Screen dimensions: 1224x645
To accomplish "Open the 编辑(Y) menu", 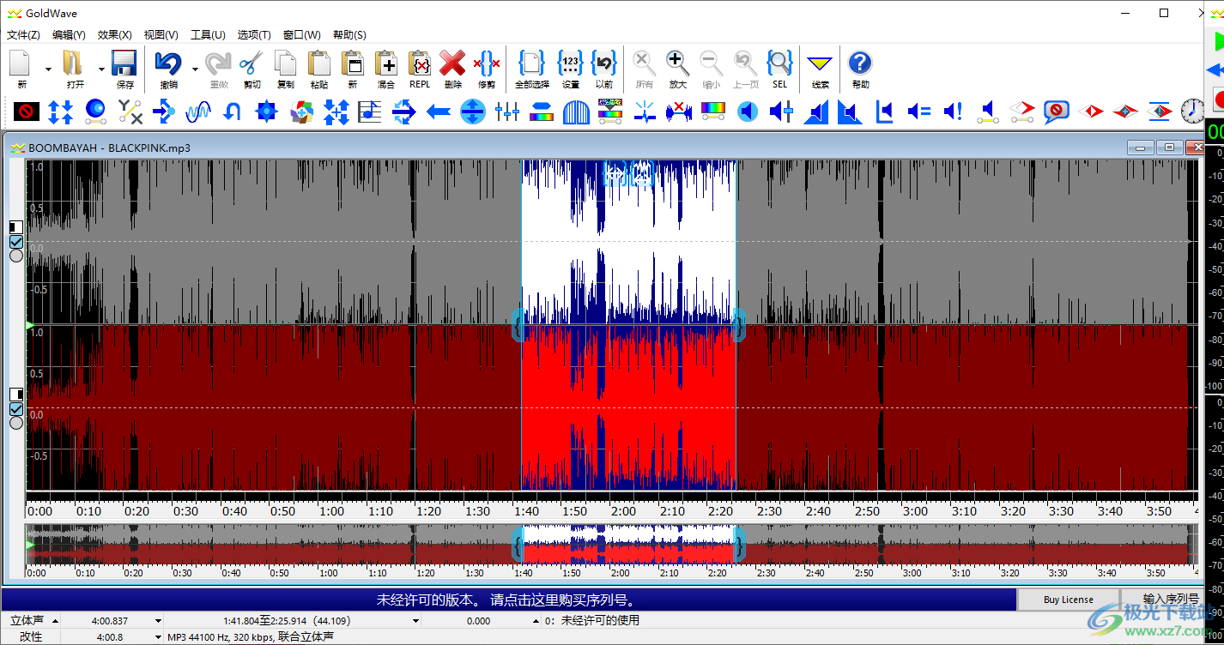I will (69, 35).
